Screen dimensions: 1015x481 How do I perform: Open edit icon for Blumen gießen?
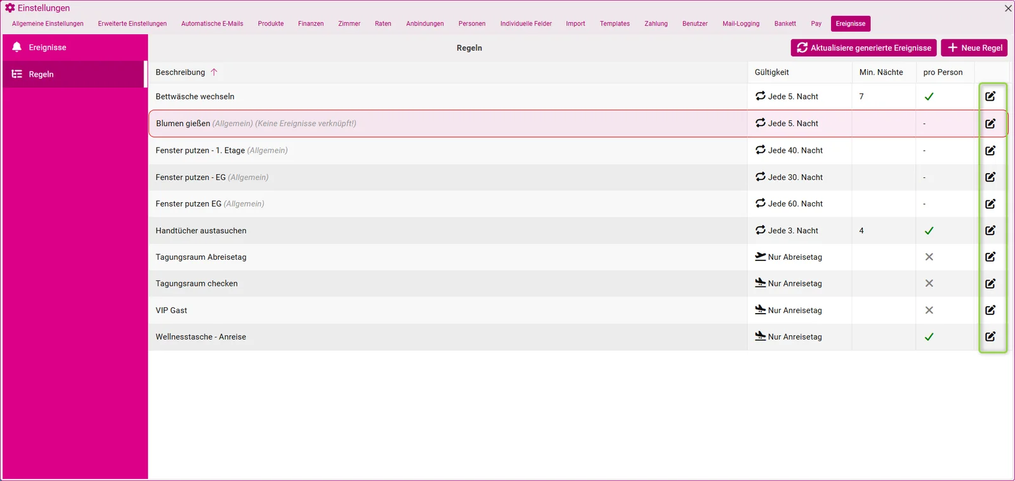(x=990, y=124)
